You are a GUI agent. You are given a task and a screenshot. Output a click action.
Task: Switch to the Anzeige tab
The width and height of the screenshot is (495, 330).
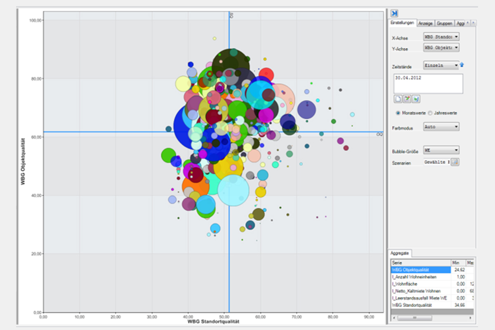point(425,24)
